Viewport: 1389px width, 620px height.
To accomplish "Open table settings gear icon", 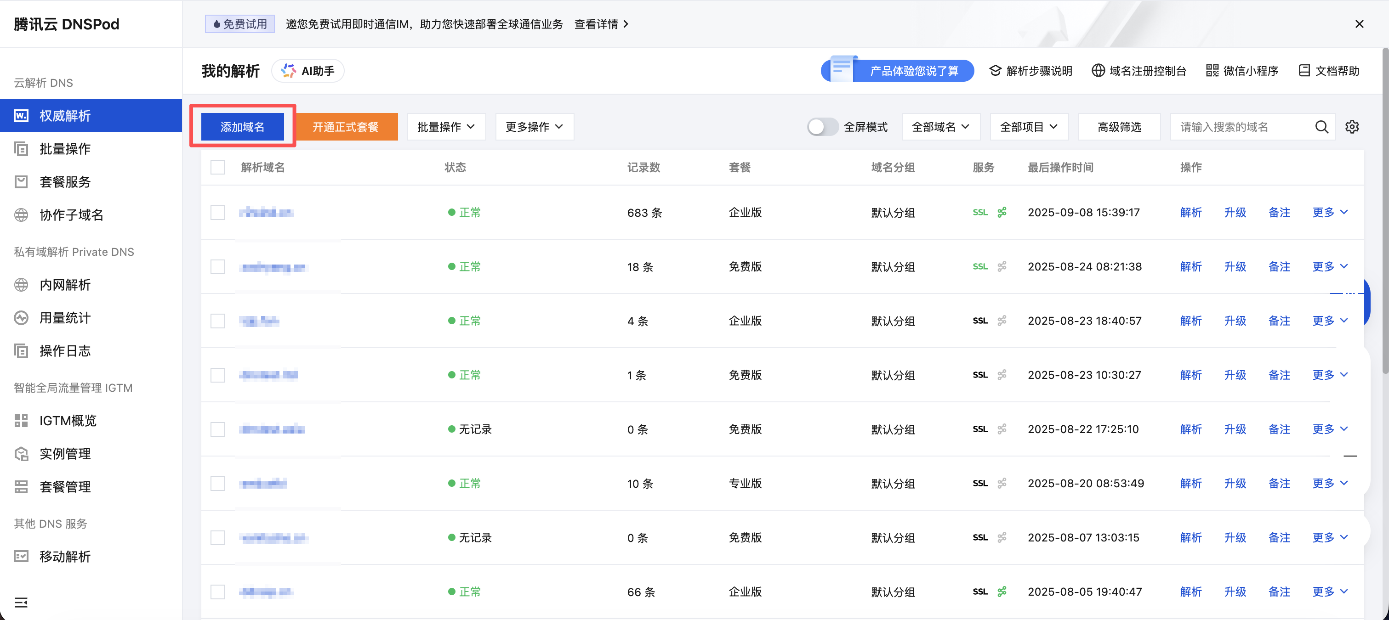I will pos(1352,127).
